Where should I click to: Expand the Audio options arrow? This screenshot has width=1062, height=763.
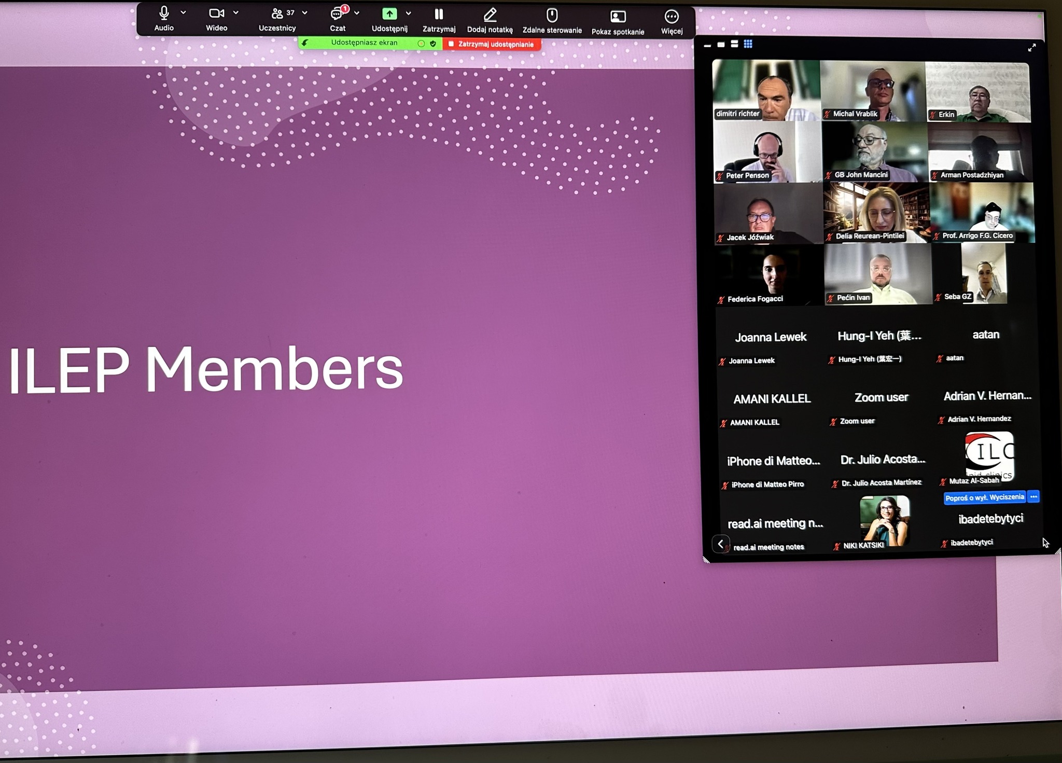tap(183, 12)
